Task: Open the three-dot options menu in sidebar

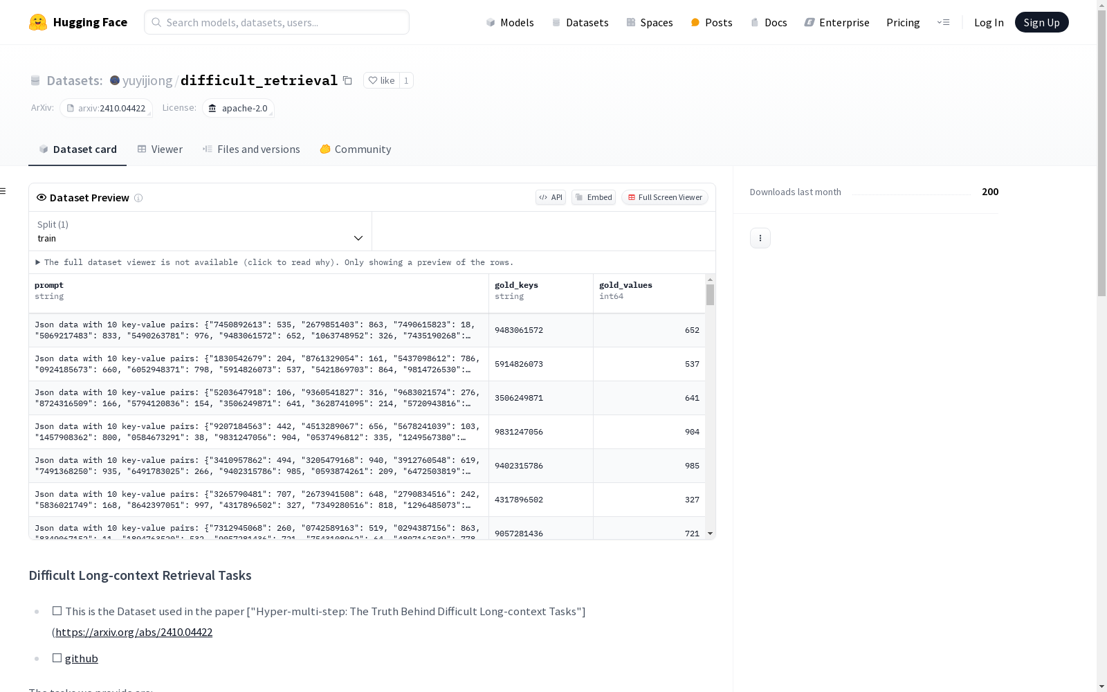Action: tap(760, 238)
